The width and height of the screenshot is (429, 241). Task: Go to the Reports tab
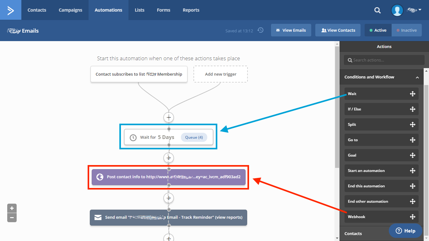pyautogui.click(x=191, y=10)
